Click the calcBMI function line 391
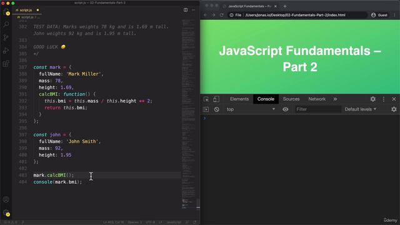The height and width of the screenshot is (225, 400). [67, 94]
